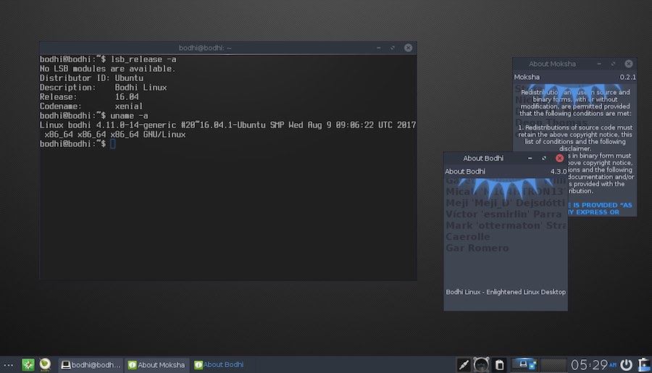Click the 0.2.1 version in About Moksha
Image resolution: width=652 pixels, height=373 pixels.
627,77
